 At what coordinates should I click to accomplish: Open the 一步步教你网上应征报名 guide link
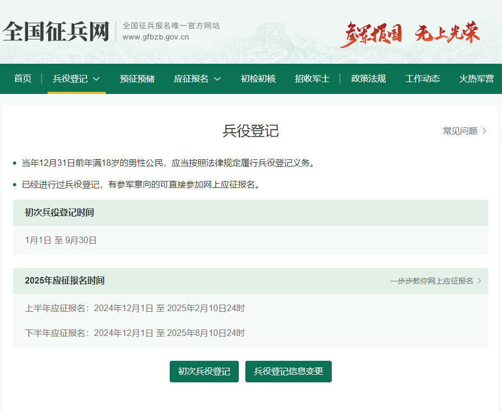[431, 281]
